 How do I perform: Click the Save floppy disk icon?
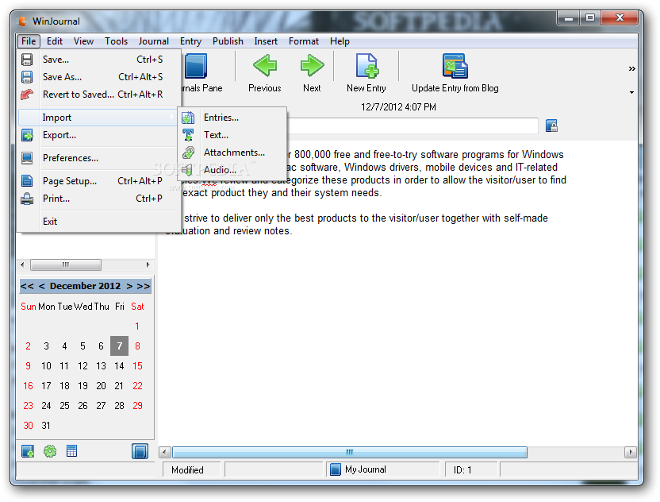(x=27, y=60)
